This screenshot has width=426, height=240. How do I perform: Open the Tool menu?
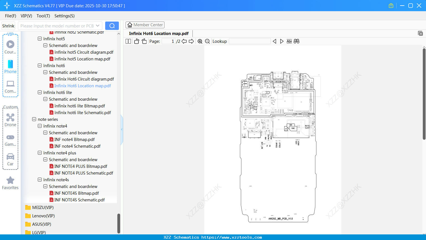(43, 16)
